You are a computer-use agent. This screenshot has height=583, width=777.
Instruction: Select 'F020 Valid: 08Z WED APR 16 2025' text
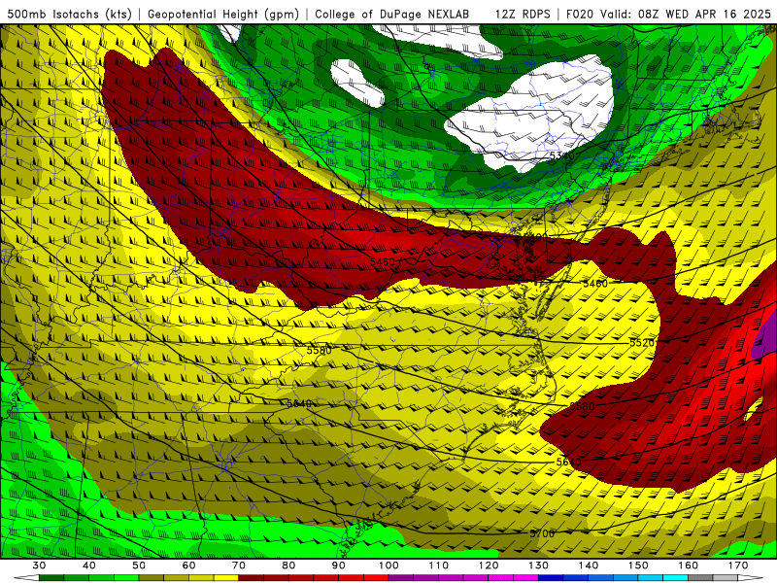(x=668, y=14)
